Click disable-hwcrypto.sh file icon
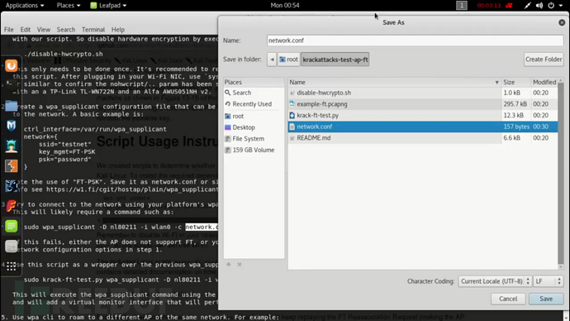The width and height of the screenshot is (570, 321). click(x=292, y=93)
